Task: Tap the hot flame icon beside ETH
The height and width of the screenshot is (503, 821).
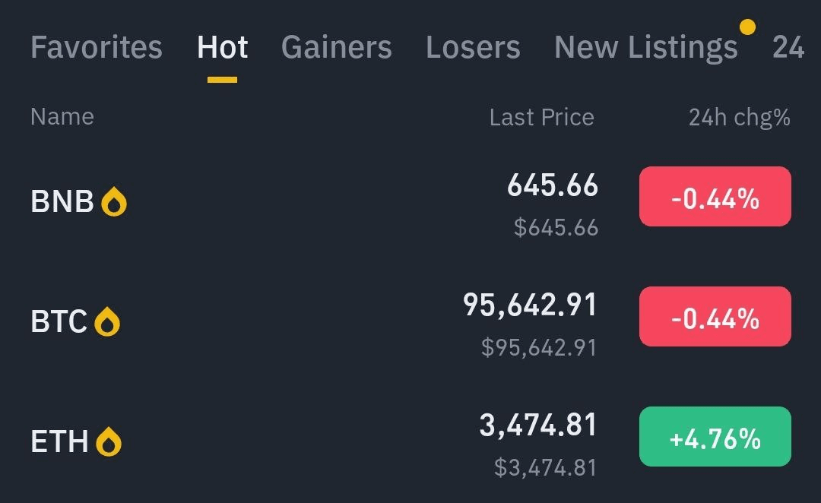Action: point(109,441)
